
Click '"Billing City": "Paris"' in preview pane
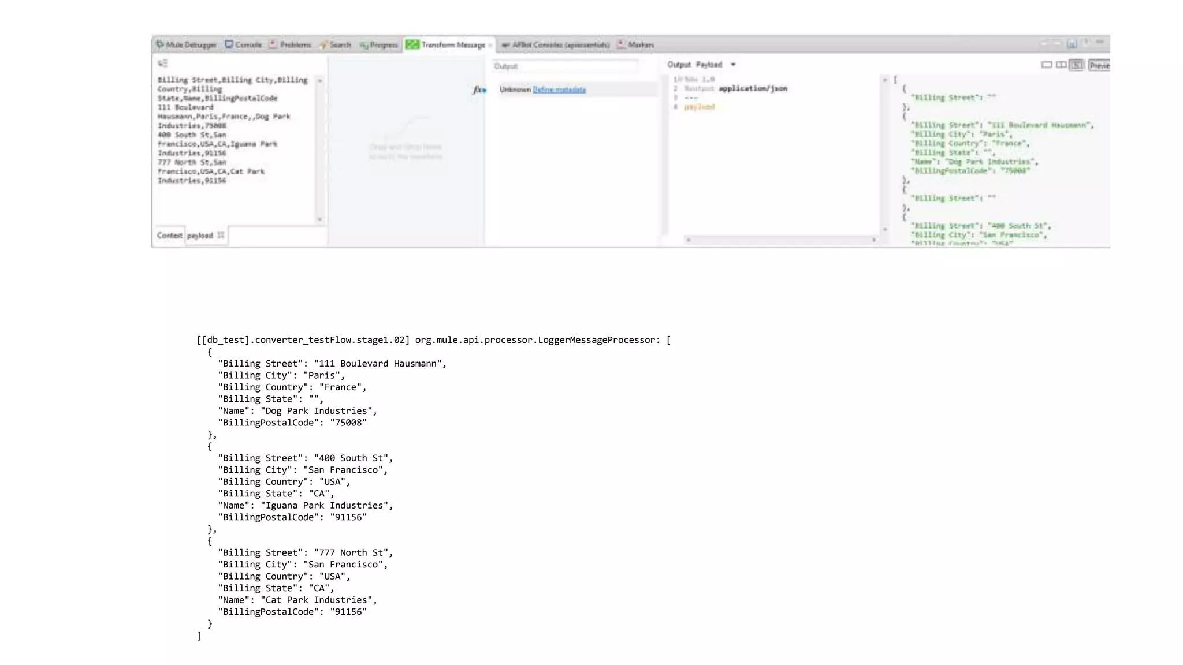(961, 134)
